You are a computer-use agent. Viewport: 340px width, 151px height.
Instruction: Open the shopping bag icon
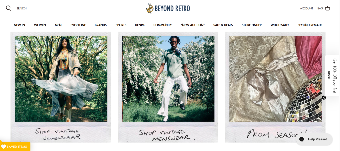point(328,8)
